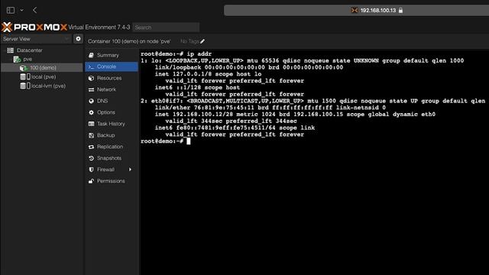Click 'Container 100 (demo) on node' title

(x=129, y=41)
